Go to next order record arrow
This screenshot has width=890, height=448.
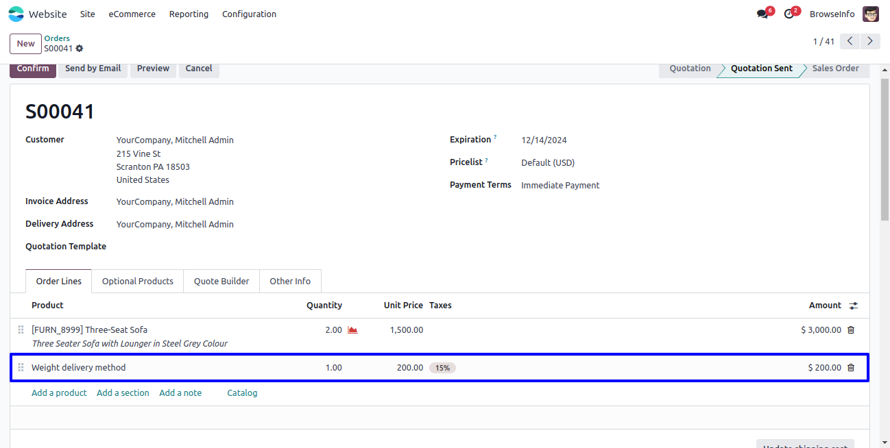pos(870,41)
